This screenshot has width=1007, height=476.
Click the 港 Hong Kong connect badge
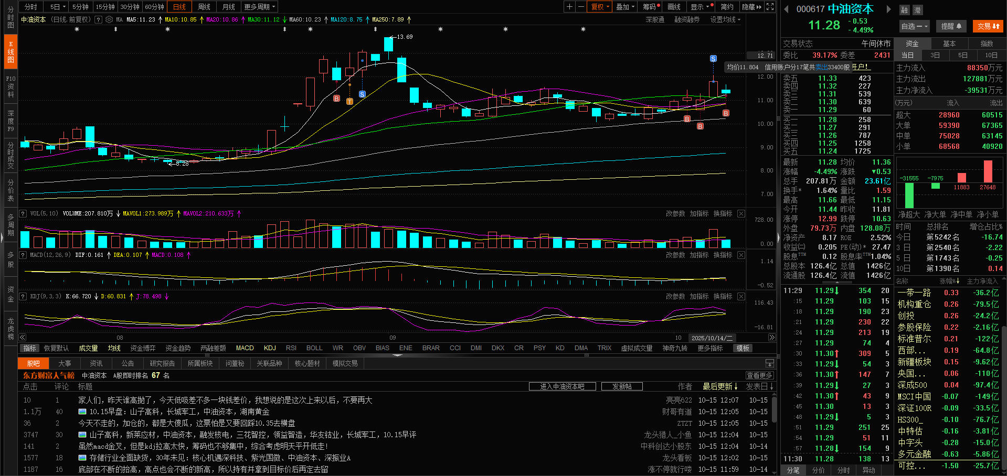917,10
